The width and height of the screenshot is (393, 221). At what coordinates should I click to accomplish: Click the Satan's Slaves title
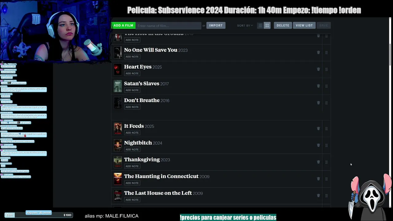click(142, 83)
